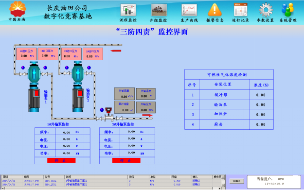Select alarm row 1号输油泵进口压力
The width and height of the screenshot is (304, 190).
point(111,185)
